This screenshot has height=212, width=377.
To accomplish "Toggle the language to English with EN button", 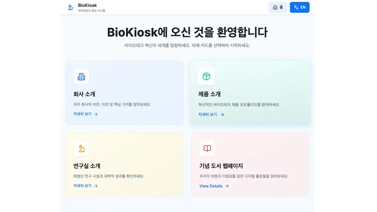I will (x=299, y=7).
